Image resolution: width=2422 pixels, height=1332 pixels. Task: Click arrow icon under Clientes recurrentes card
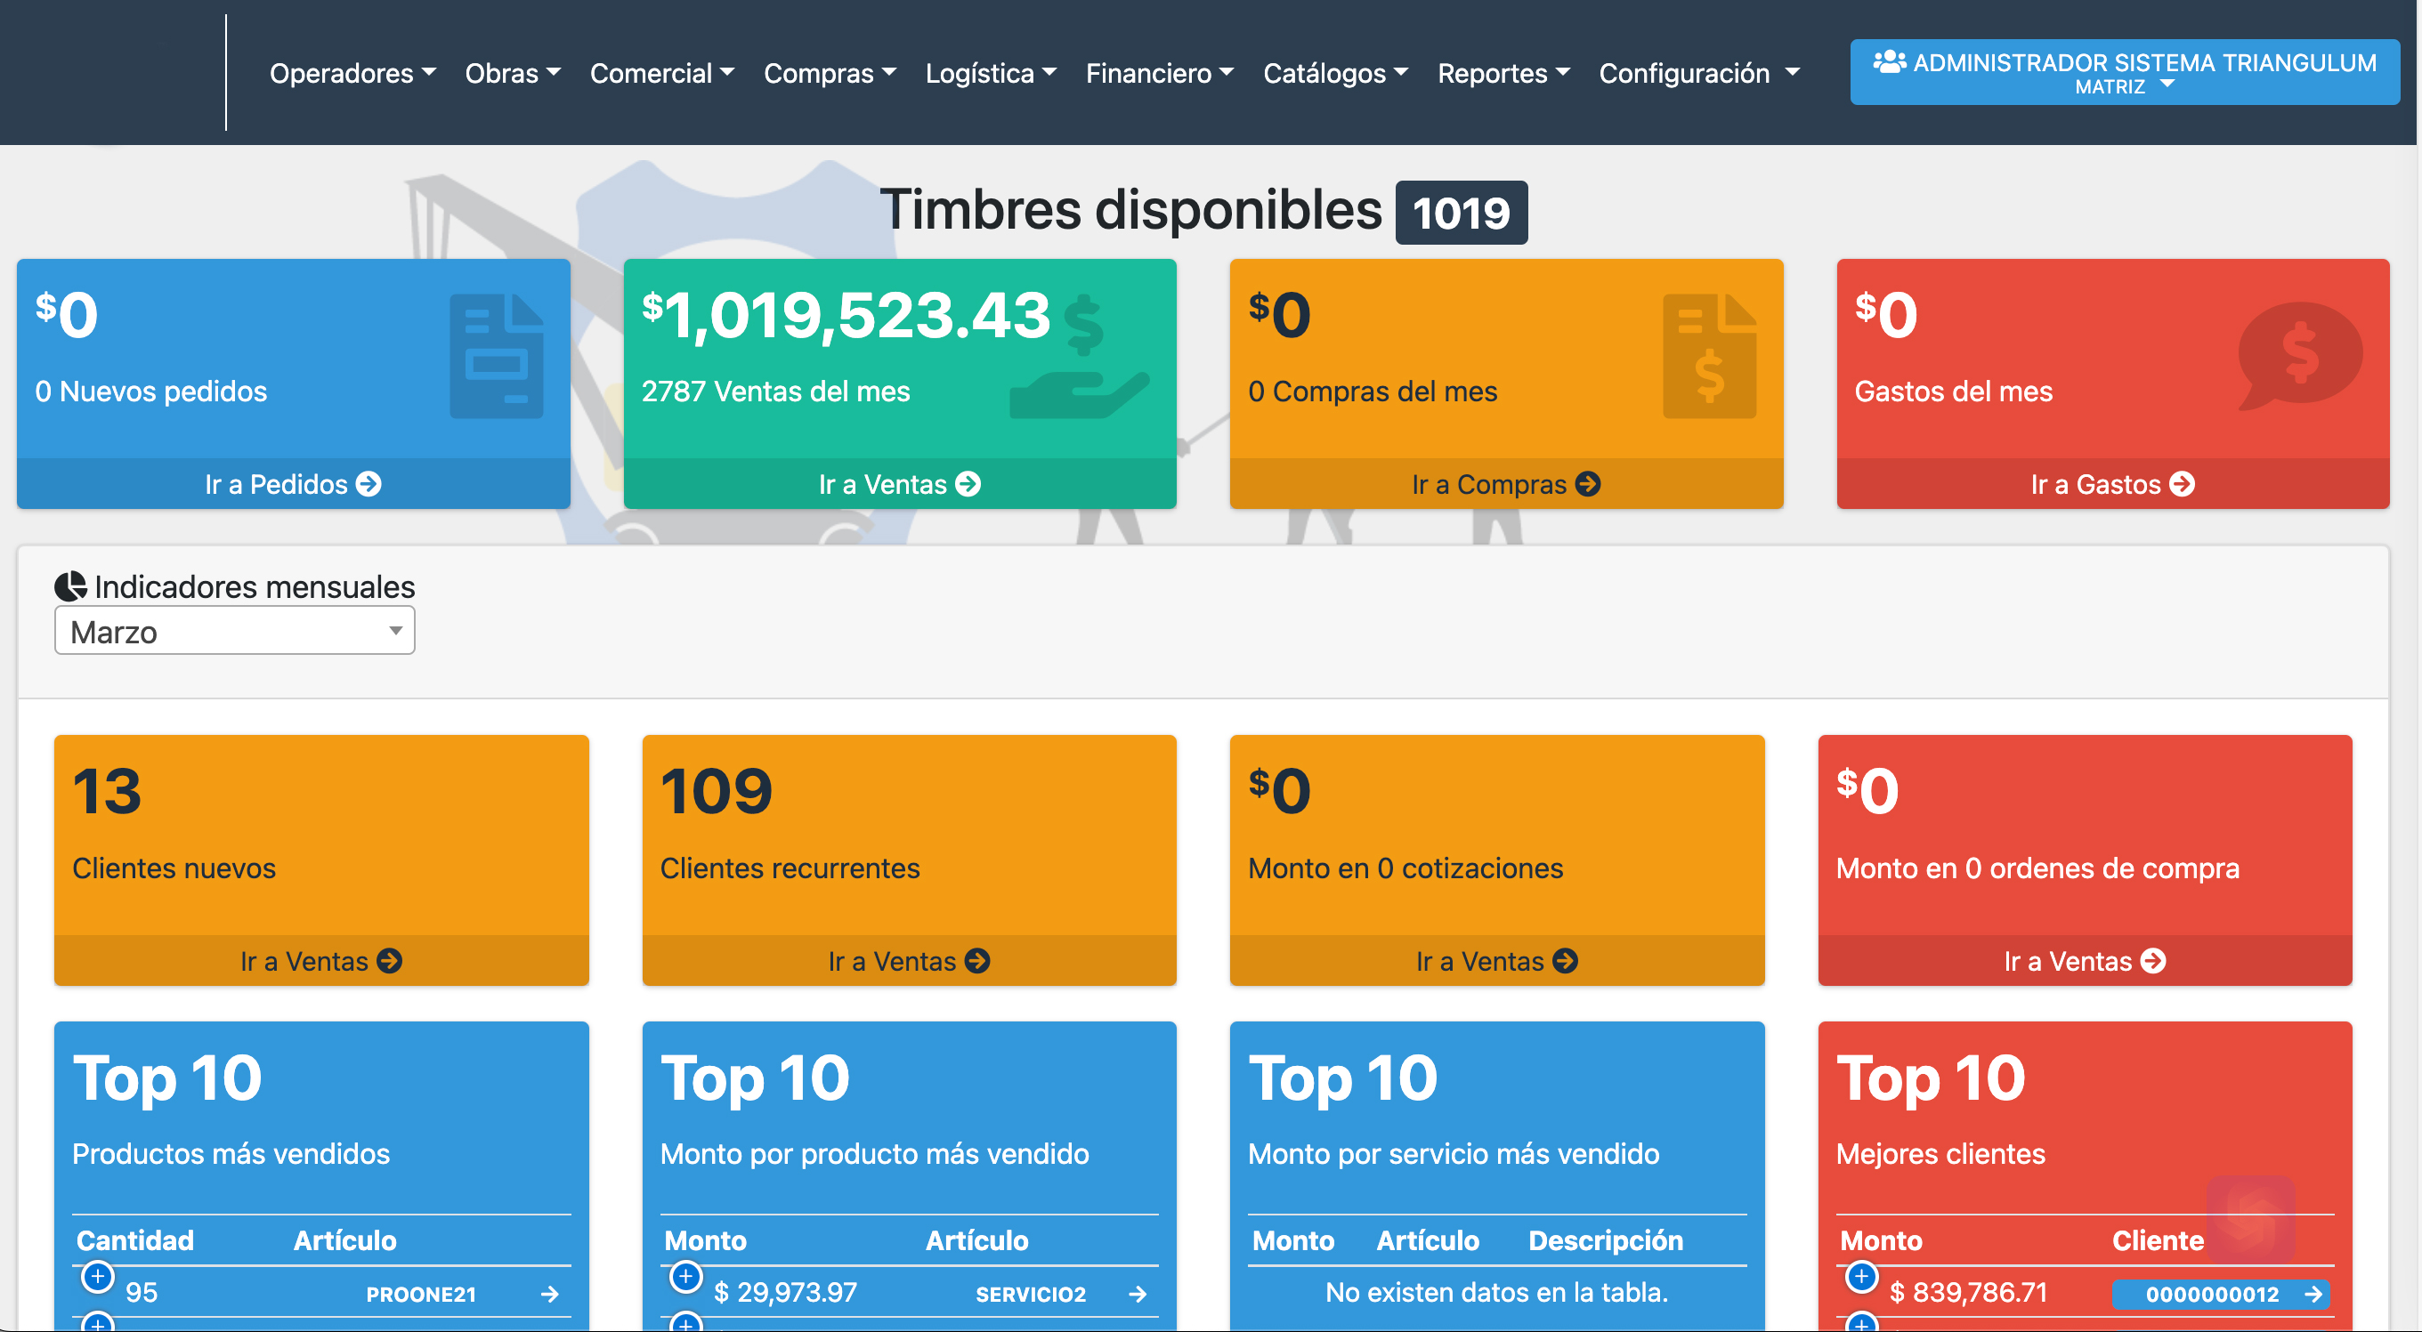click(x=976, y=961)
